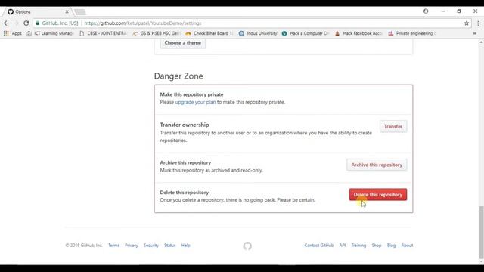
Task: Click scrollbar up arrow
Action: pos(481,42)
